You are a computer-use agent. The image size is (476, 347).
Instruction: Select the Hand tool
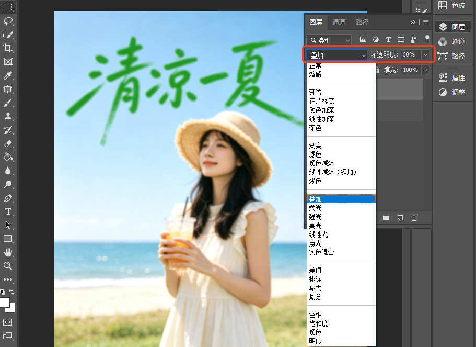8,252
